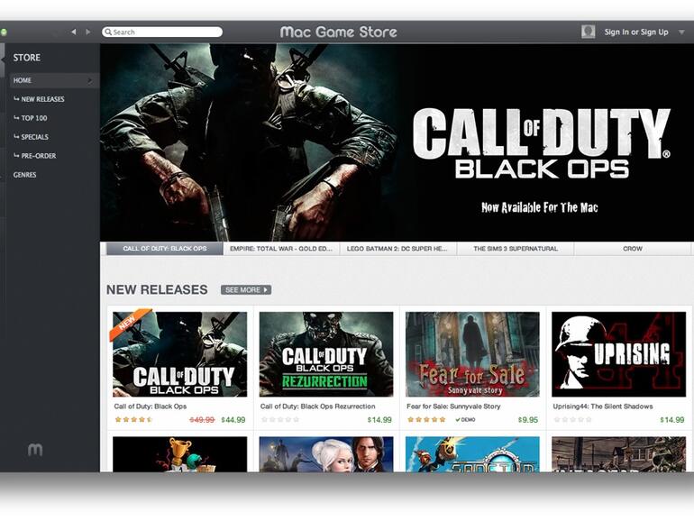Click the star rating for Fear for Sale
This screenshot has width=694, height=521.
click(x=426, y=420)
